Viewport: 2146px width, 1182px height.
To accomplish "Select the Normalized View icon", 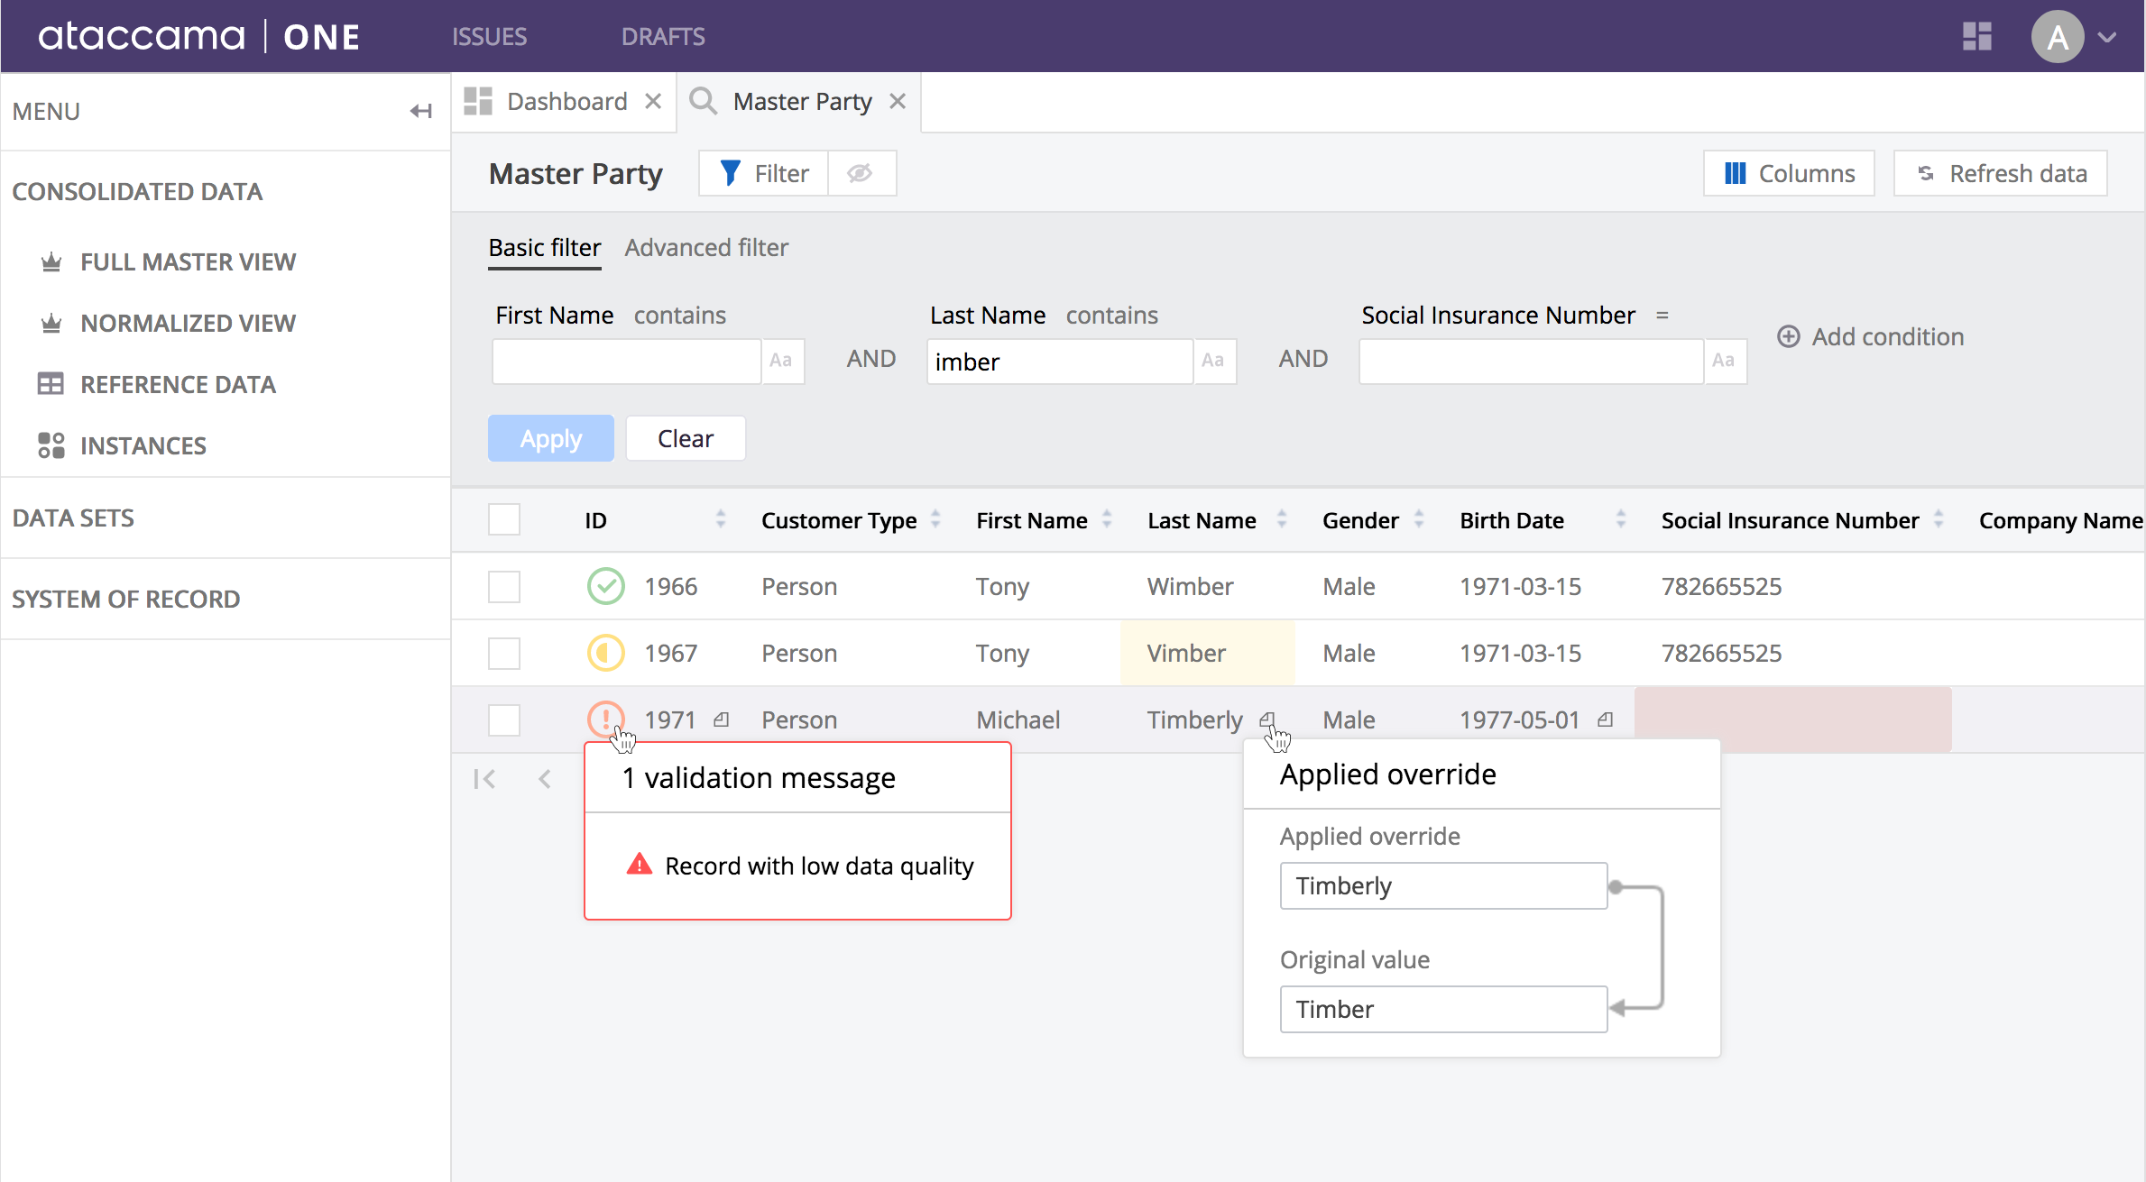I will (x=51, y=322).
